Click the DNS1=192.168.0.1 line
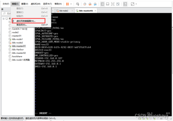 click(46, 66)
